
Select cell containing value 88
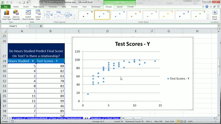50,66
